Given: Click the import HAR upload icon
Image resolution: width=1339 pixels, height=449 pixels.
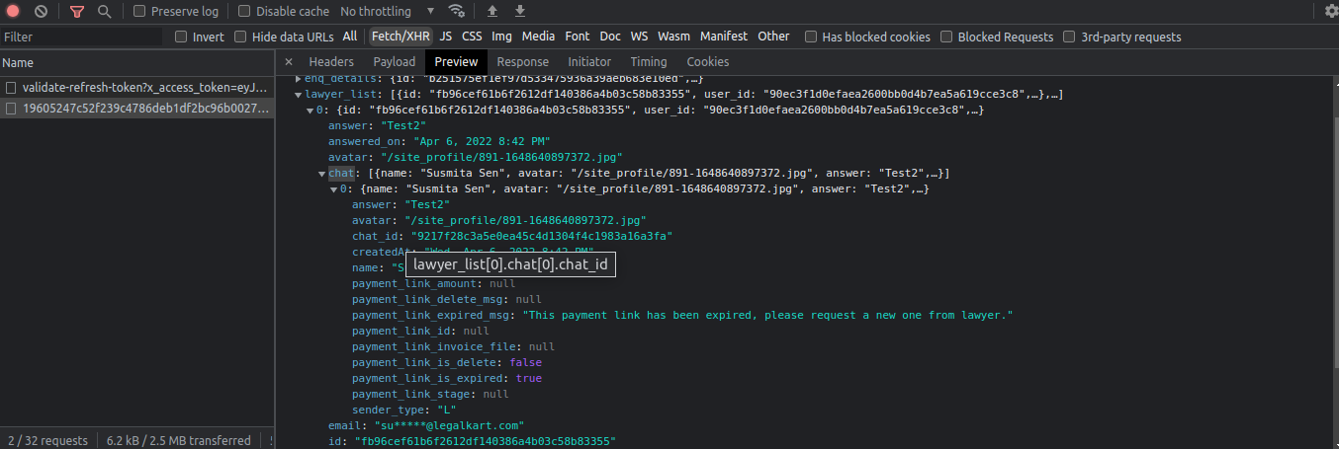Looking at the screenshot, I should pyautogui.click(x=492, y=12).
